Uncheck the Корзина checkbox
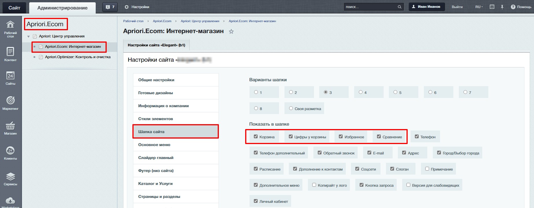The image size is (534, 208). pyautogui.click(x=256, y=137)
